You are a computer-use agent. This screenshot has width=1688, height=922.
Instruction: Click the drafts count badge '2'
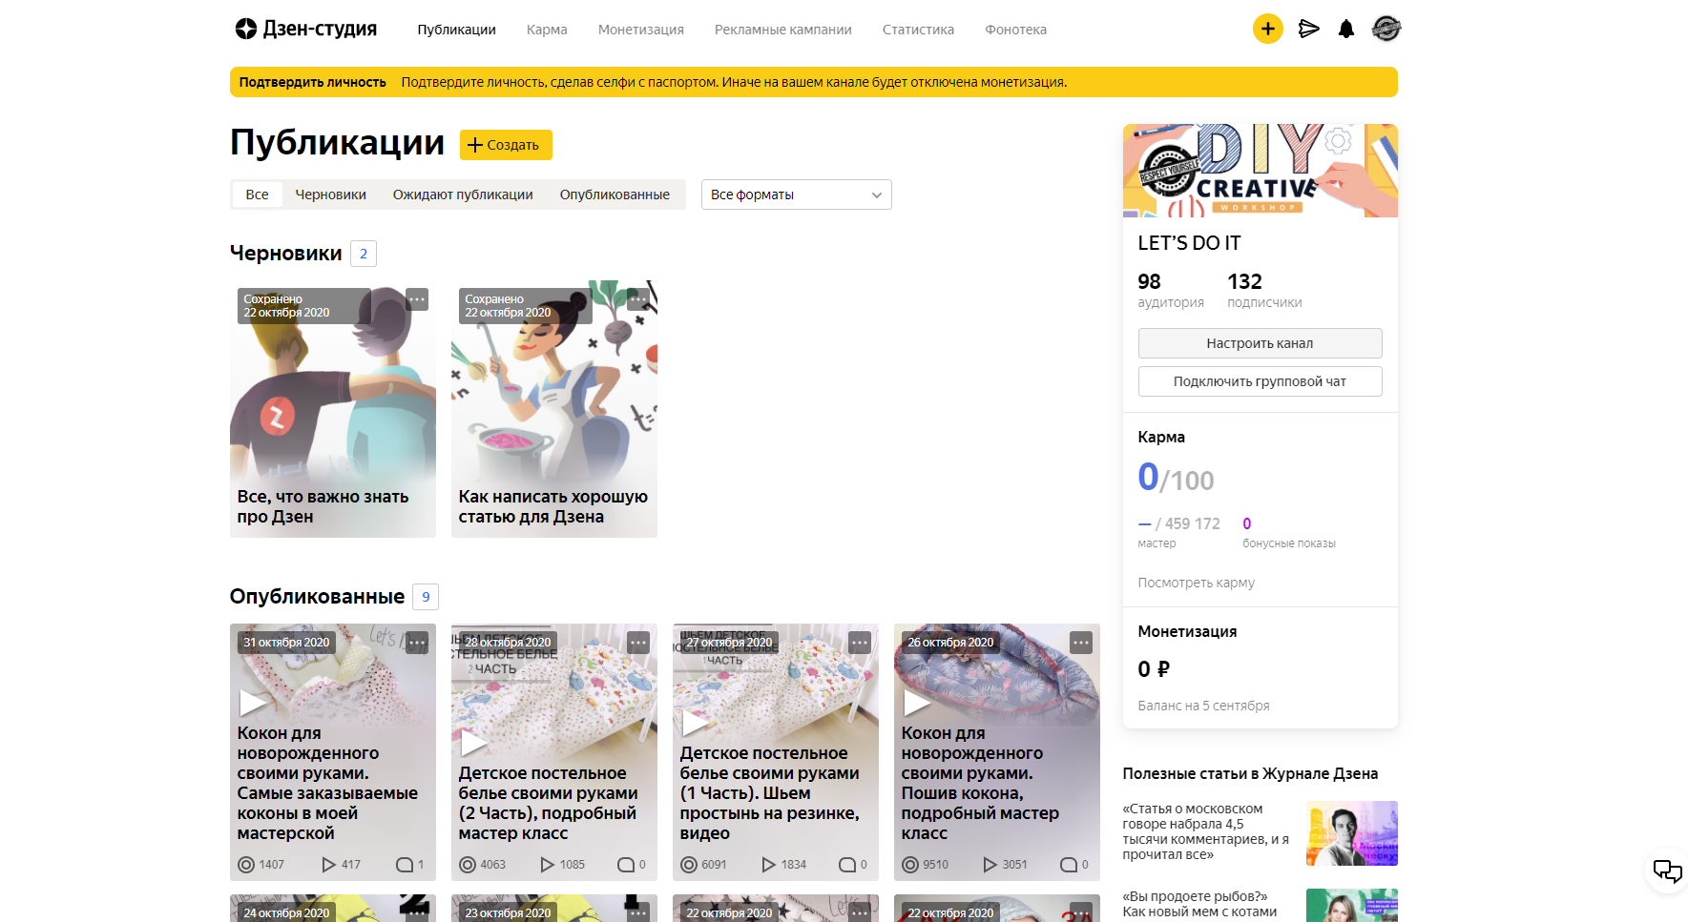click(x=364, y=254)
